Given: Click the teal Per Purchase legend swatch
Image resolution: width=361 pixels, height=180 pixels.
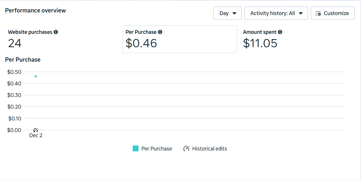Looking at the screenshot, I should point(136,149).
